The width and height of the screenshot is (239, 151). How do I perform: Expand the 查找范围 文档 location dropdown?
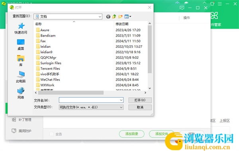coord(68,16)
